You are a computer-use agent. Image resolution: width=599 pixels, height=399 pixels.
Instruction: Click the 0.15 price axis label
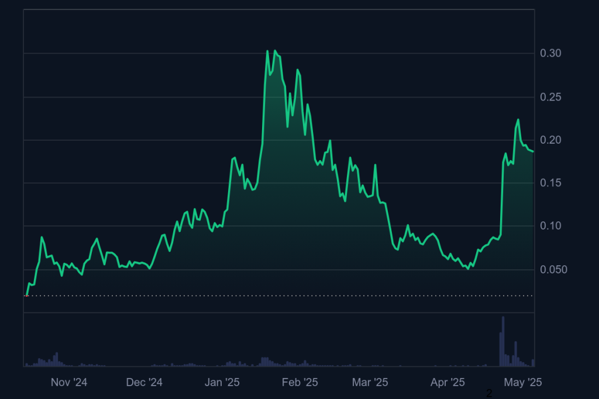[550, 183]
